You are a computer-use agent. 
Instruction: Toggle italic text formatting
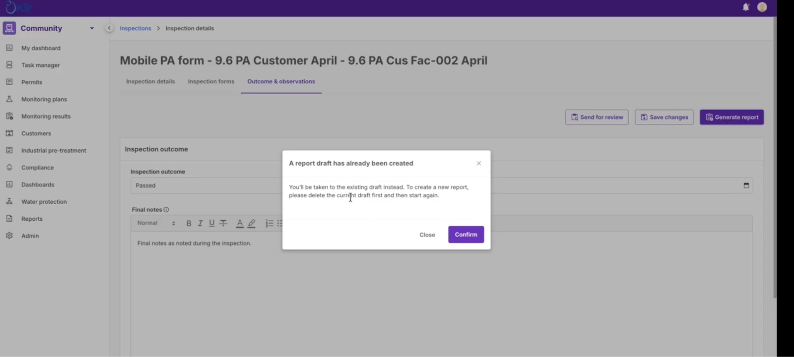[x=200, y=223]
